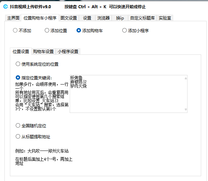The width and height of the screenshot is (208, 181).
Task: Click the app logo icon in title bar
Action: [x=5, y=7]
